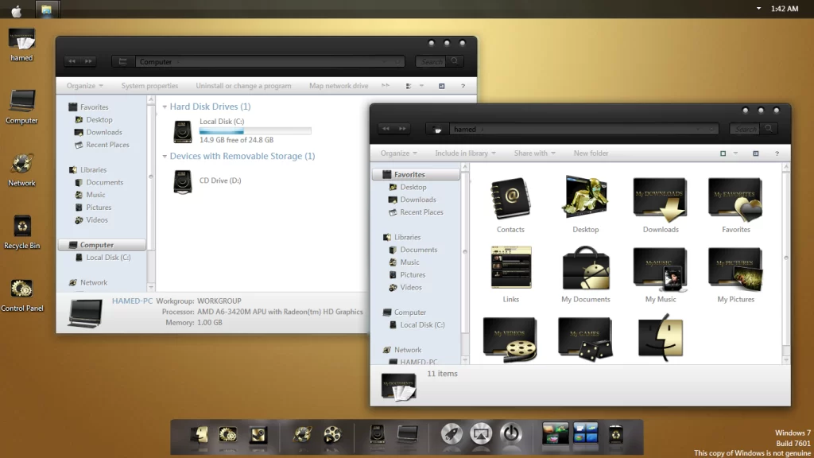Open the Share with dropdown
Image resolution: width=814 pixels, height=458 pixels.
[534, 153]
